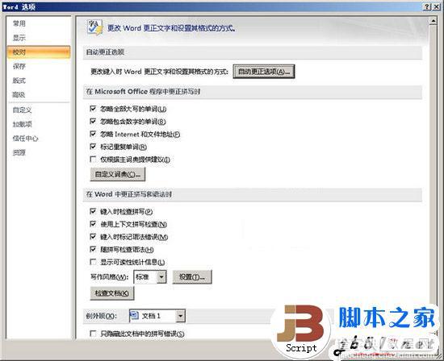Toggle 标记重复单词 checkbox
The height and width of the screenshot is (361, 444).
(93, 147)
